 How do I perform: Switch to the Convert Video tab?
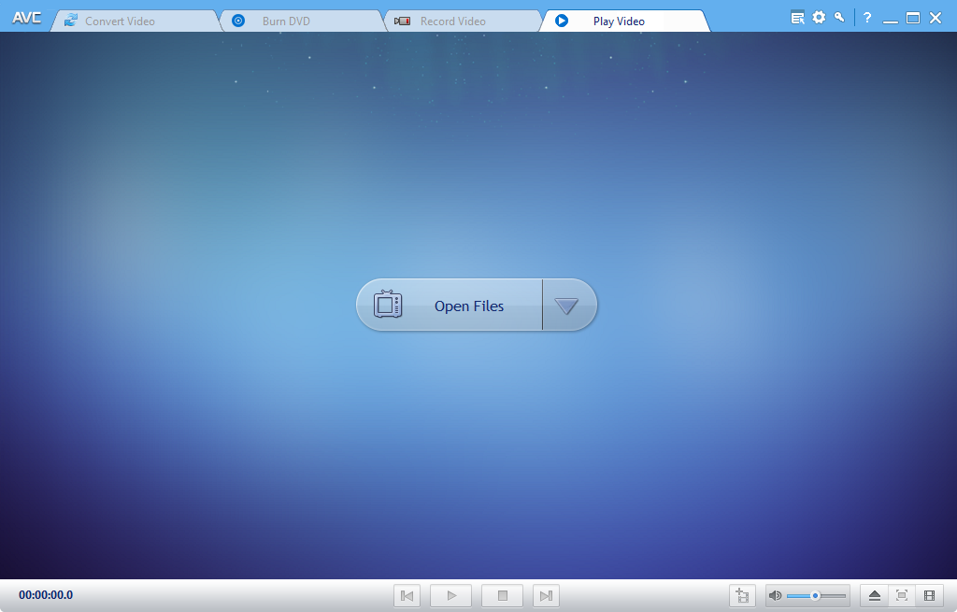coord(120,21)
